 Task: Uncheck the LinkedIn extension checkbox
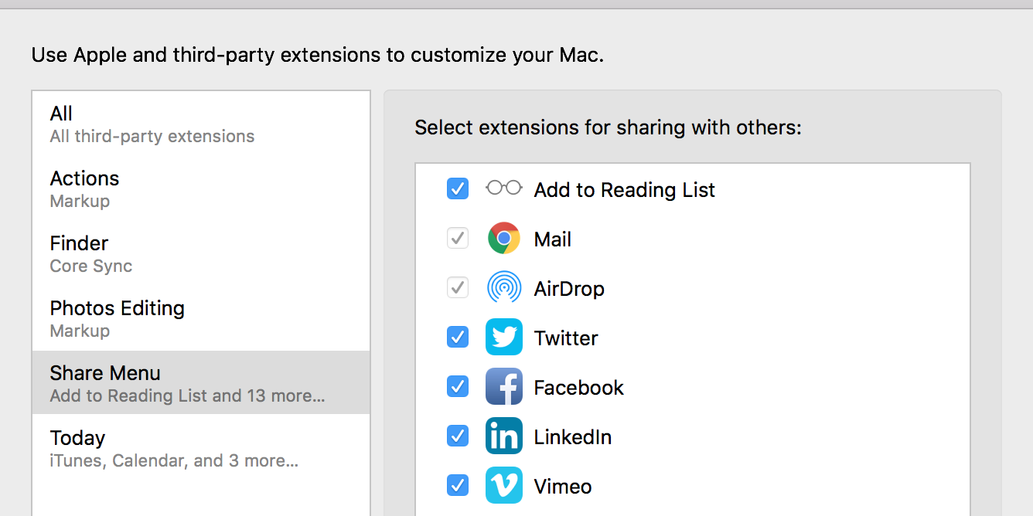(x=458, y=436)
